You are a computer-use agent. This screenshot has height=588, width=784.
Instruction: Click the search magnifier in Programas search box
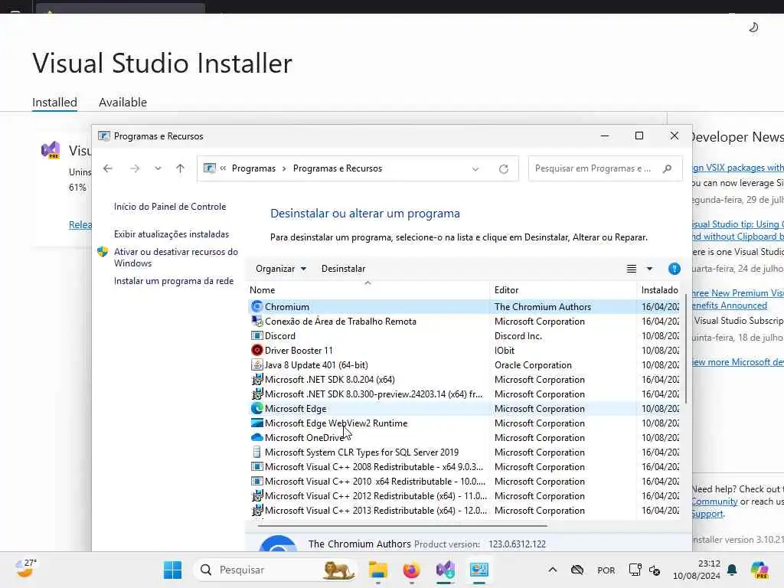point(667,168)
